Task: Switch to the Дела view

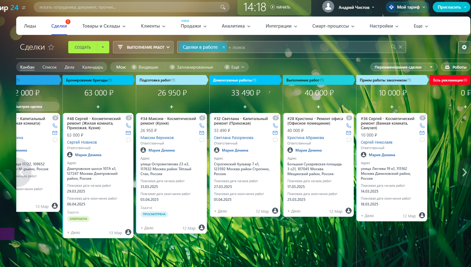Action: pos(69,67)
